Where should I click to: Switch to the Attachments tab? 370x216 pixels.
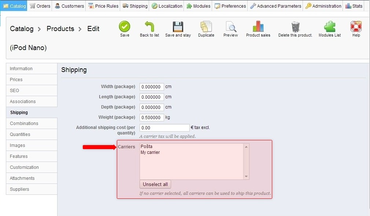(x=32, y=178)
